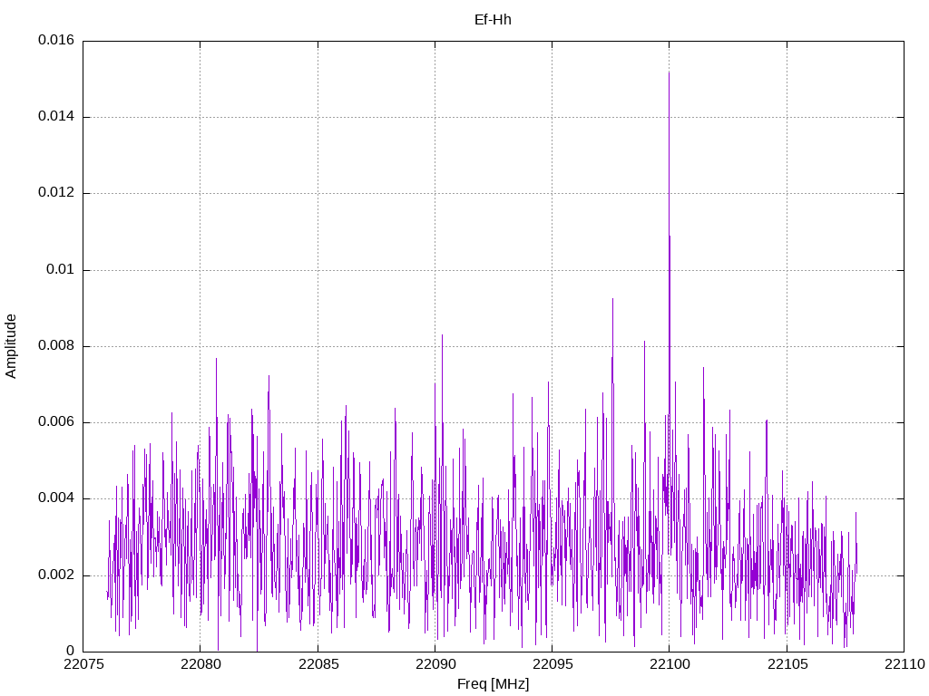
Task: Click the y-axis tick label 0.006
Action: tap(55, 422)
